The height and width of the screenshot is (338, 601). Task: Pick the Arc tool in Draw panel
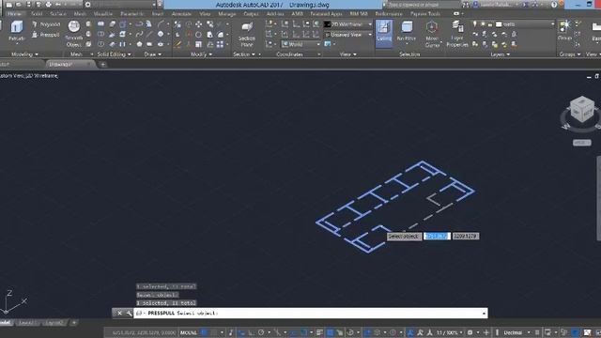pos(161,24)
